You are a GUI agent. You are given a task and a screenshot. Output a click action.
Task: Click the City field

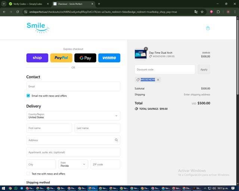click(x=41, y=165)
